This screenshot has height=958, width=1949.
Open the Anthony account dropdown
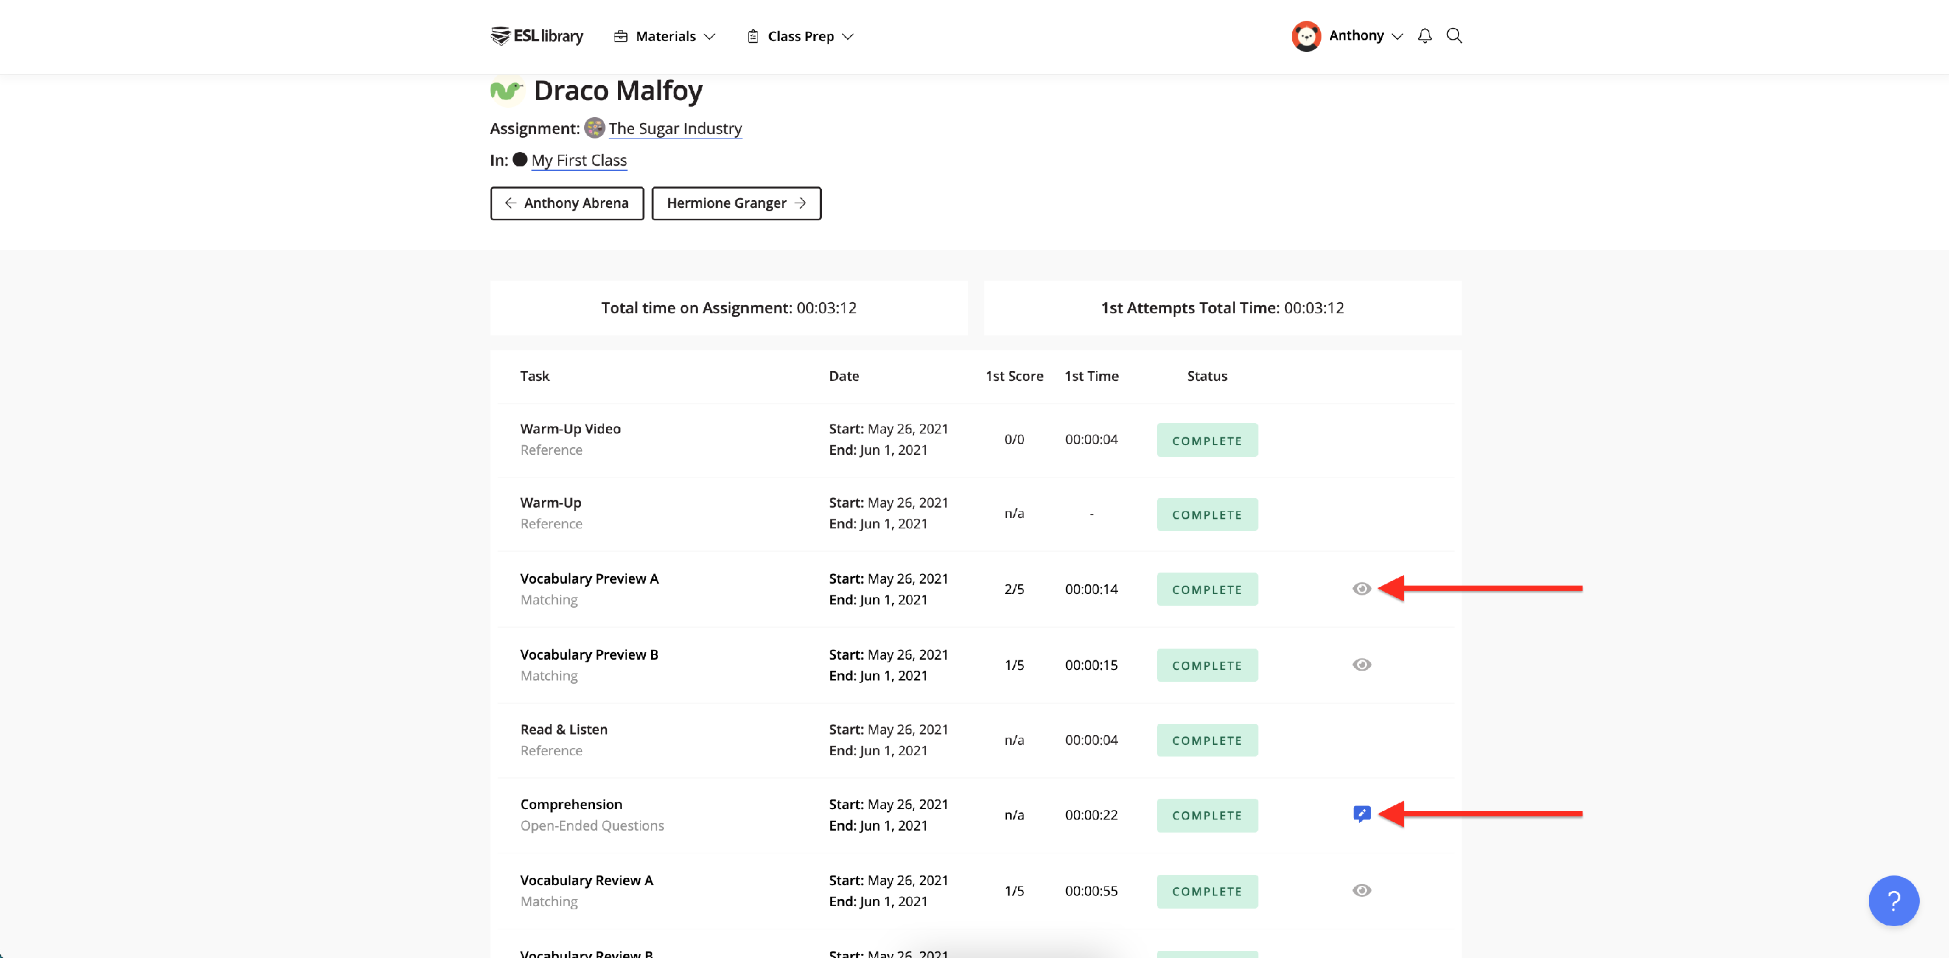[1365, 36]
